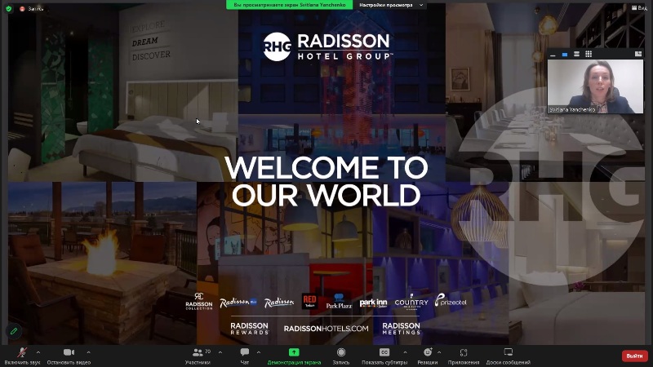The height and width of the screenshot is (367, 653).
Task: Swap shared screen with video using panel icon
Action: point(638,54)
